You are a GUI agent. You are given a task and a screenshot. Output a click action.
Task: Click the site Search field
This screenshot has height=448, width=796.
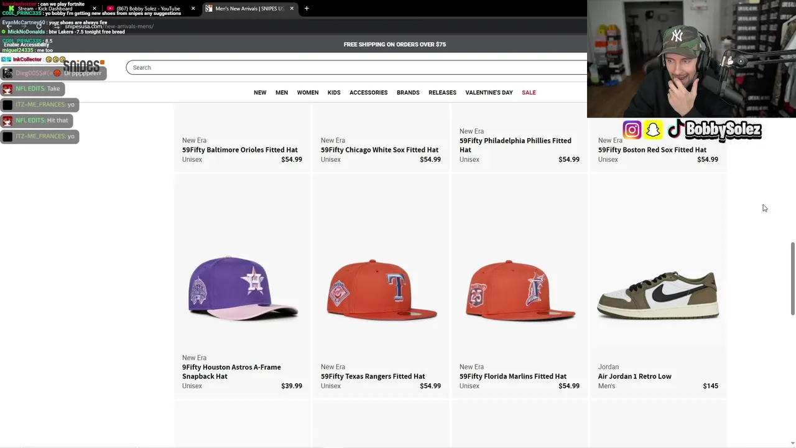click(354, 68)
